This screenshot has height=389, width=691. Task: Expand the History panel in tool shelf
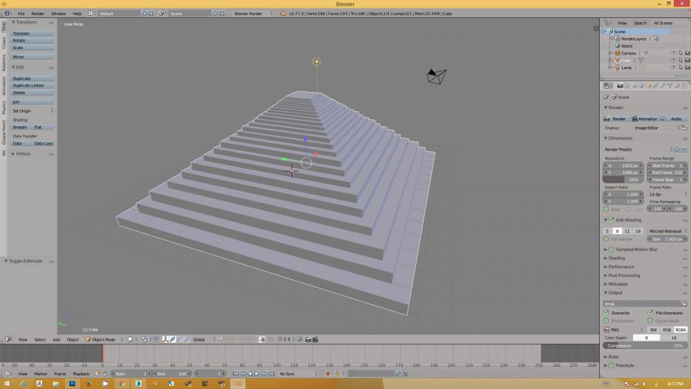(x=21, y=154)
